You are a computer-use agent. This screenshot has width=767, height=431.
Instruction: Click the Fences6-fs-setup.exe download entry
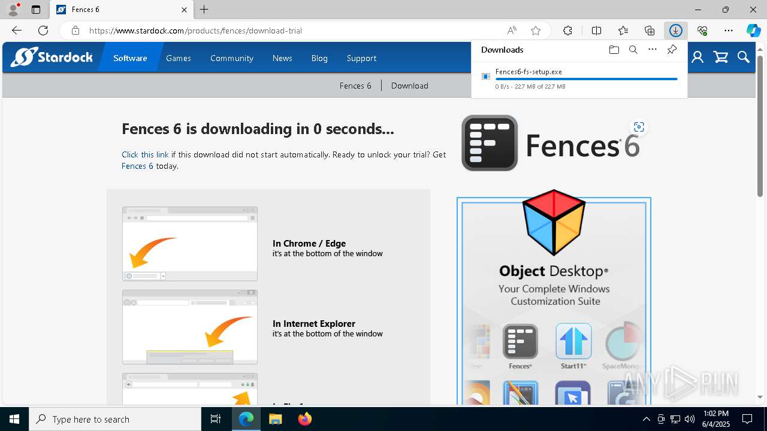579,79
